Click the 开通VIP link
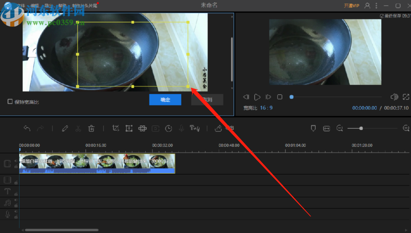 351,6
